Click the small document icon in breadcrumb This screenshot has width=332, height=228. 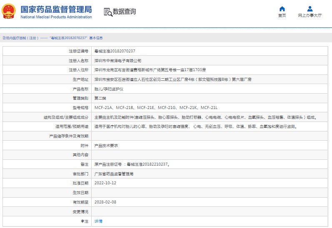click(x=4, y=38)
